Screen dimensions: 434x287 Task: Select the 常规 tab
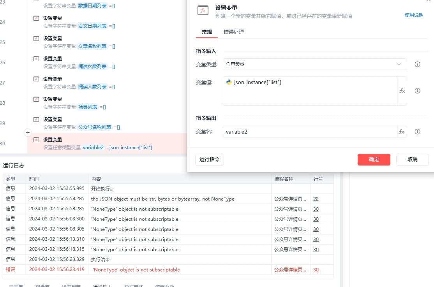click(x=207, y=32)
